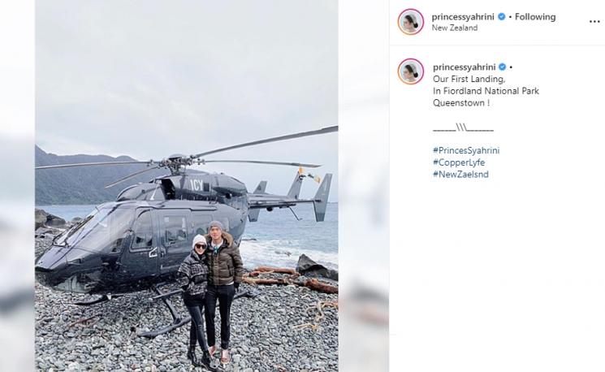Click the 'In Fiordland National Park' caption line

click(x=486, y=91)
